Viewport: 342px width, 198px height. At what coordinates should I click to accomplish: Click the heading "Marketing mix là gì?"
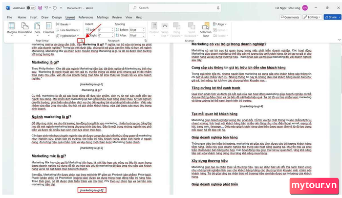[49, 156]
